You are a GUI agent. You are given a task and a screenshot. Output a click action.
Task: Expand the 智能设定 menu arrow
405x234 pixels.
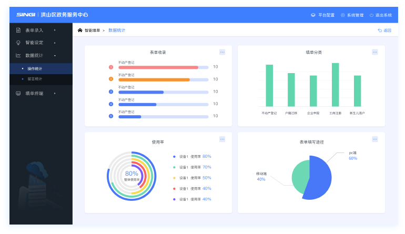click(55, 43)
